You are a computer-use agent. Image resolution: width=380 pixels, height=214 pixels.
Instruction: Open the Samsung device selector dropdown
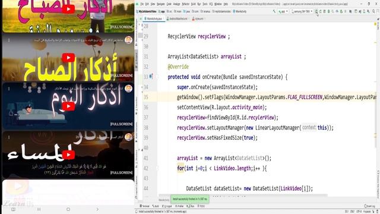click(302, 11)
